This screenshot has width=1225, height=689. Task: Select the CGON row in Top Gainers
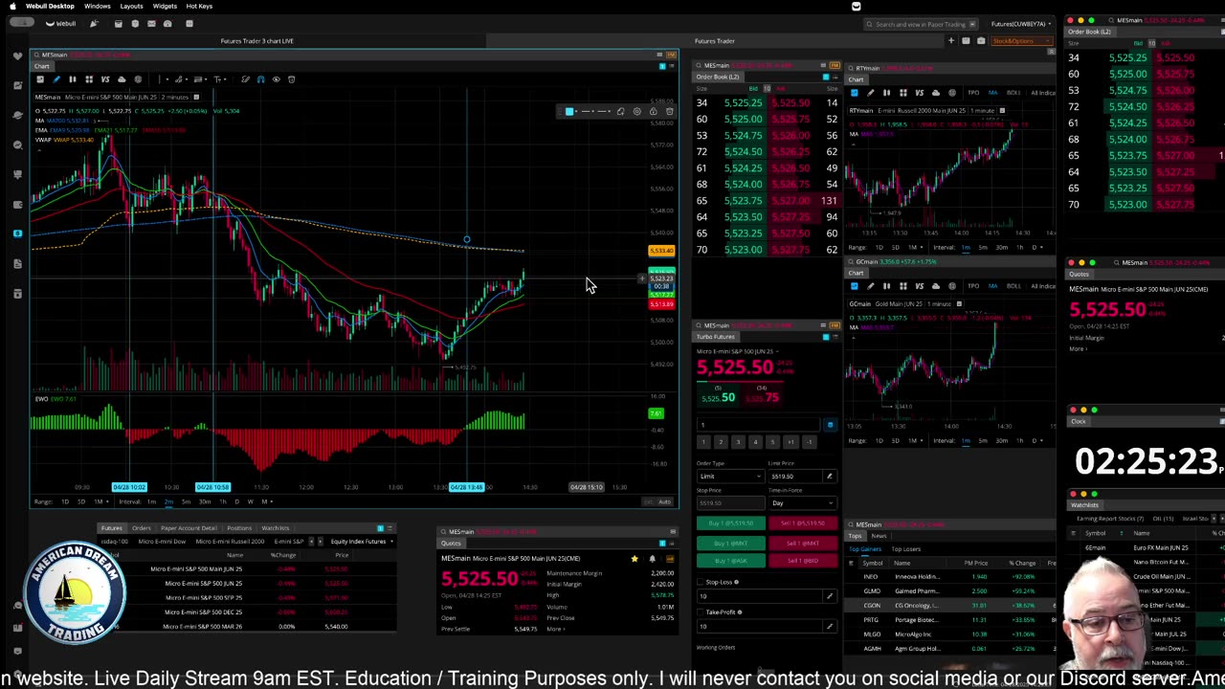click(951, 605)
